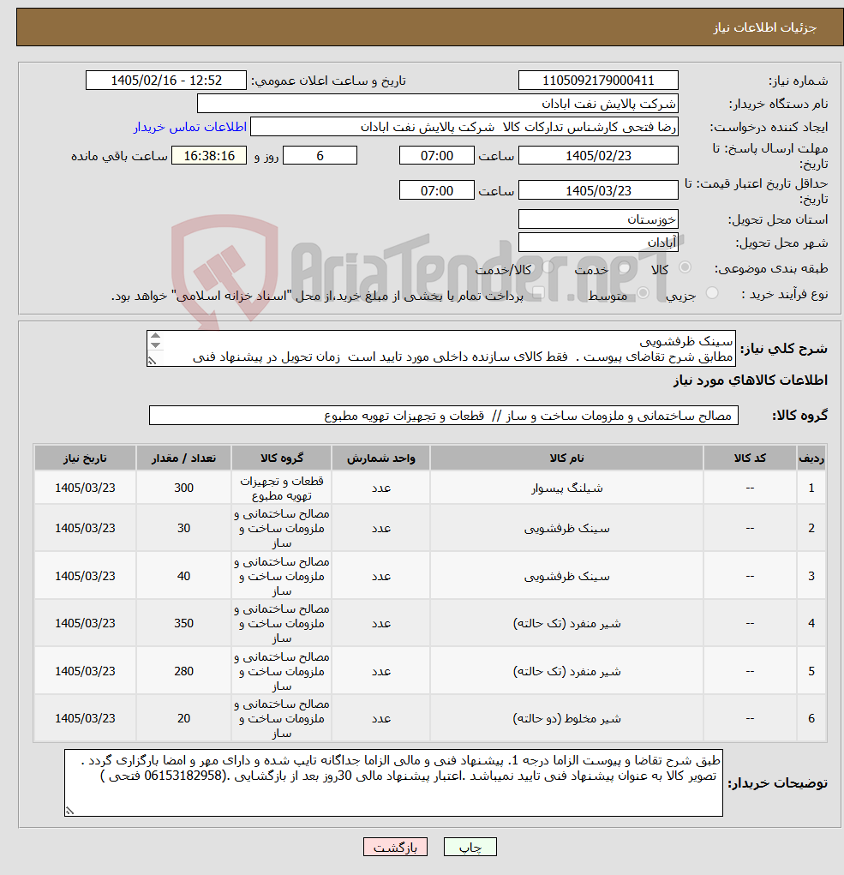This screenshot has width=844, height=875.
Task: Click the response deadline time 07:00 field
Action: coord(437,156)
